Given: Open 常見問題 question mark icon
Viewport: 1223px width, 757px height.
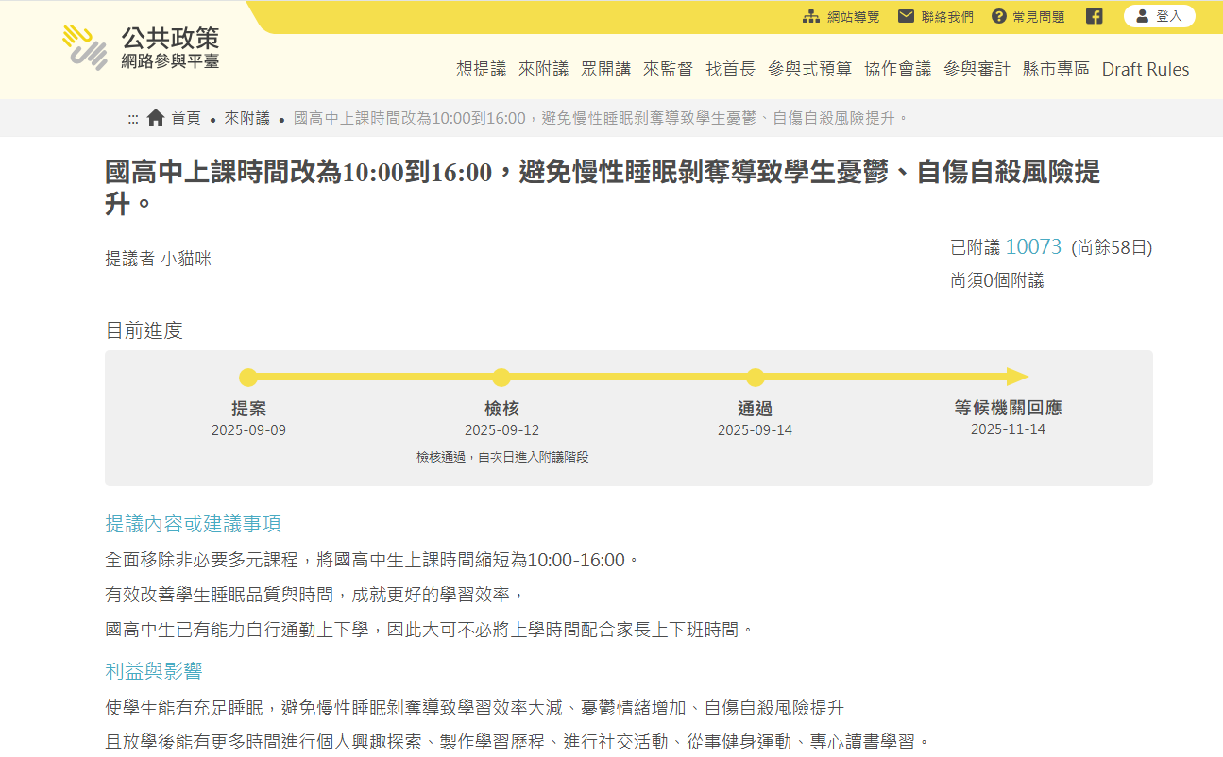Looking at the screenshot, I should pyautogui.click(x=999, y=16).
